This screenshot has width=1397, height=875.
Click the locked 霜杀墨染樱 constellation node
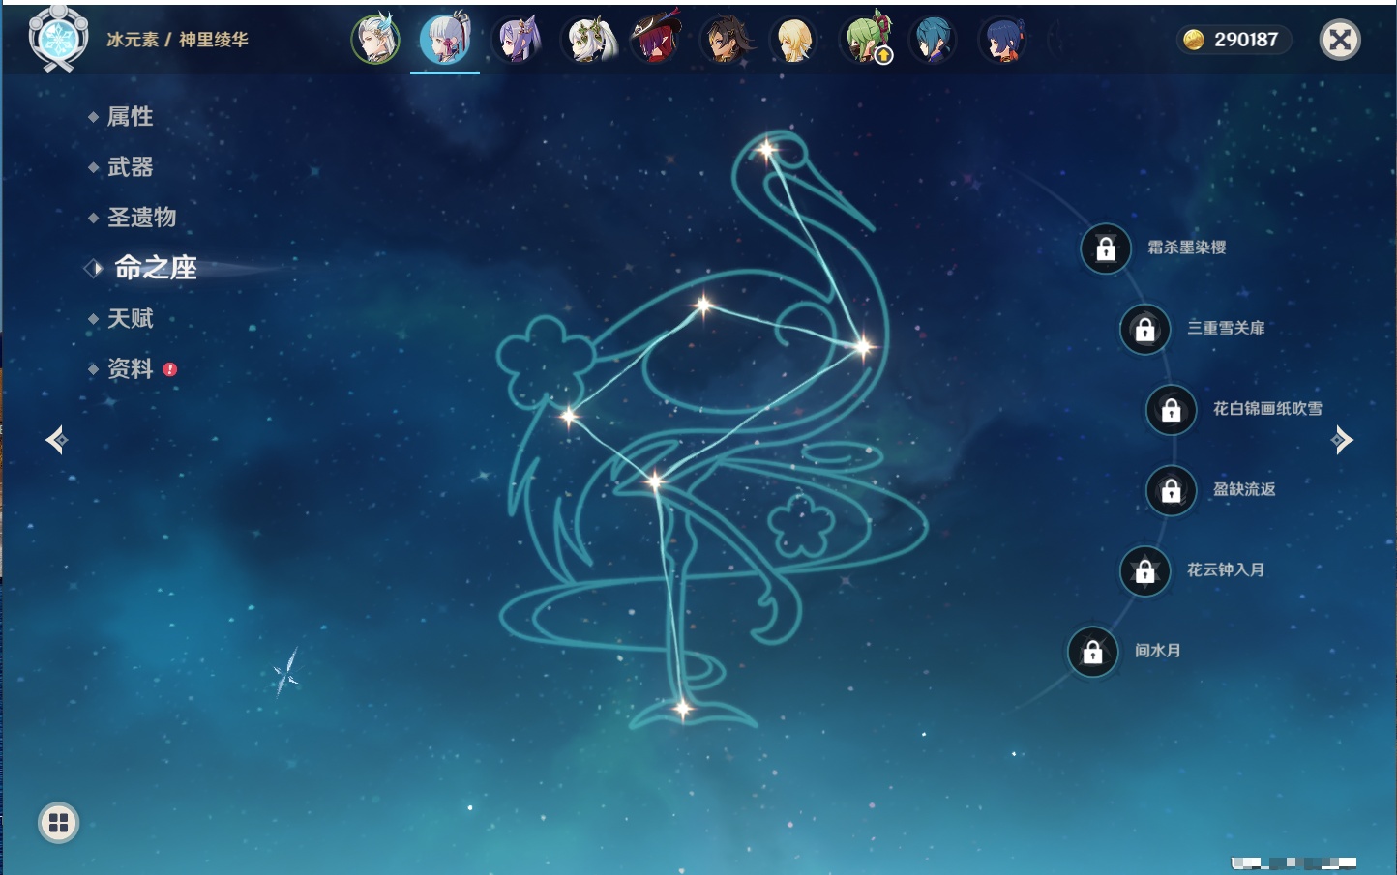1106,248
